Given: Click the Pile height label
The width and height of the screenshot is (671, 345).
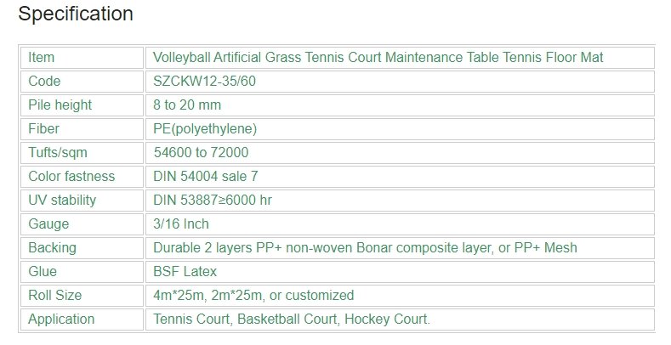Looking at the screenshot, I should (x=60, y=105).
